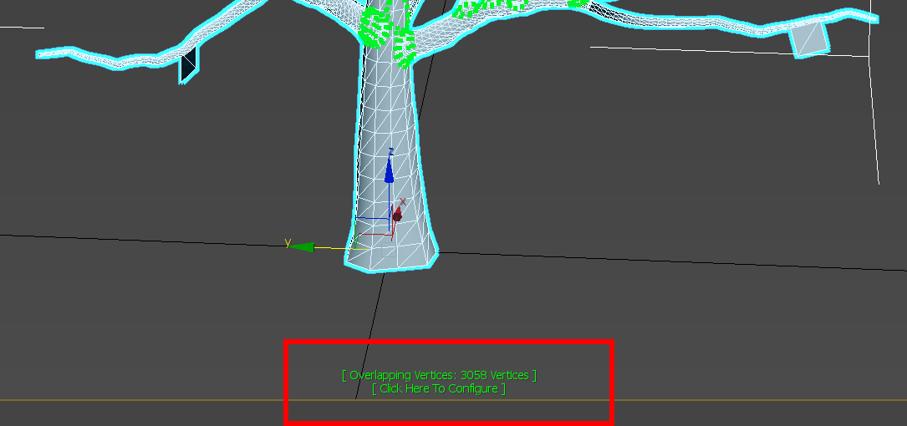Click the "Overlapping Vertices: 3058 Vertices" text
Screen dimensions: 907x426
439,375
